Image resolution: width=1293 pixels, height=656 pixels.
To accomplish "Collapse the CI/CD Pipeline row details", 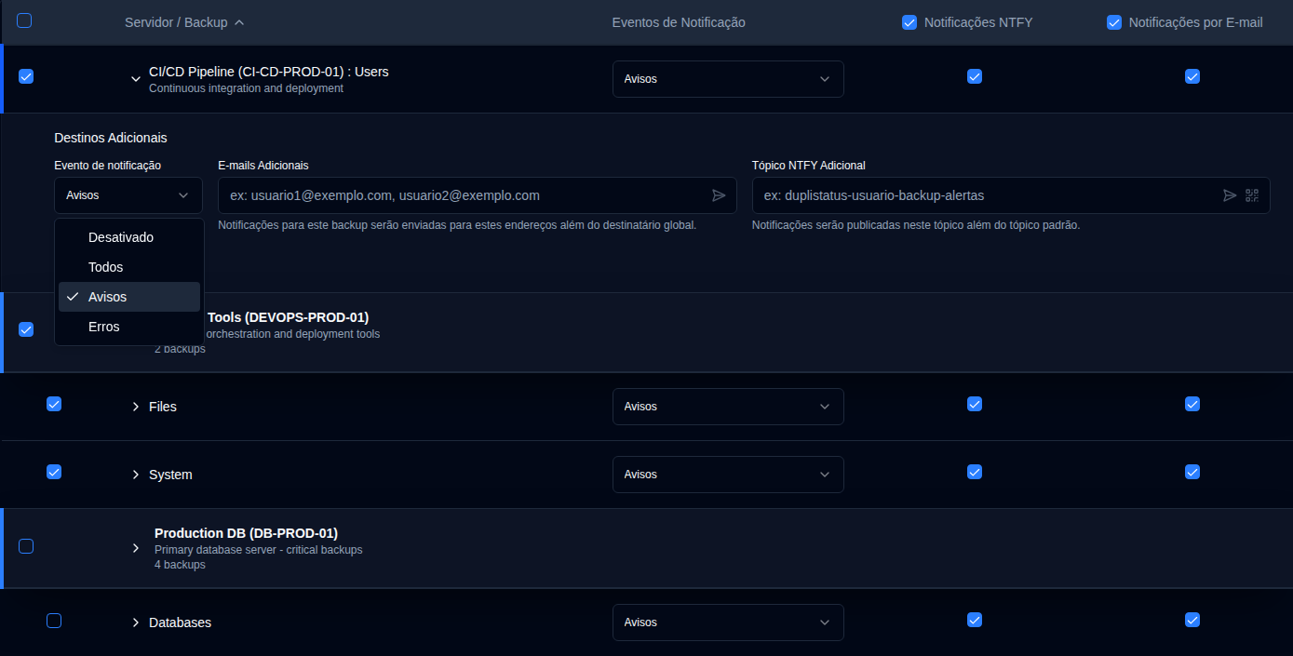I will 136,79.
